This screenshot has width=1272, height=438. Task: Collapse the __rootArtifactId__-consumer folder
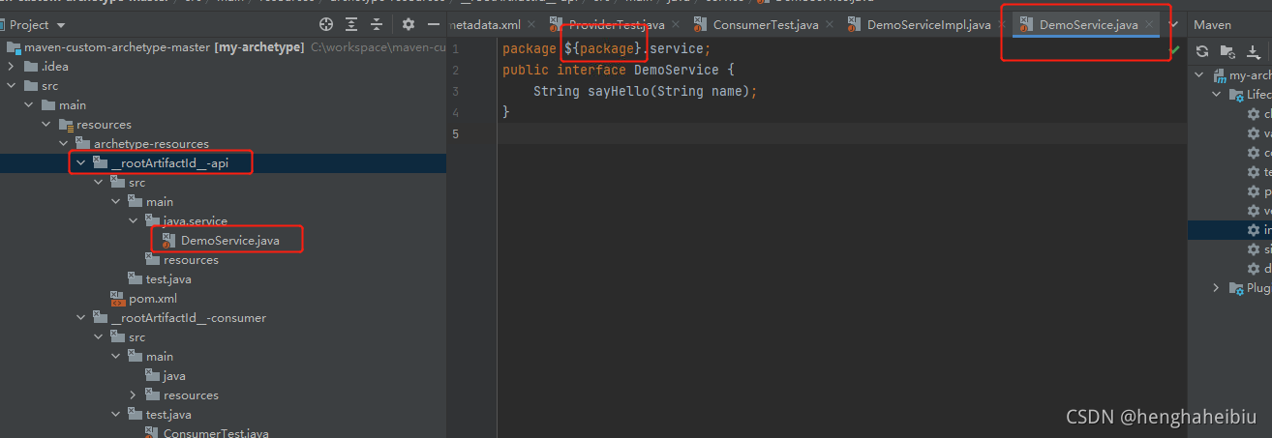(81, 317)
